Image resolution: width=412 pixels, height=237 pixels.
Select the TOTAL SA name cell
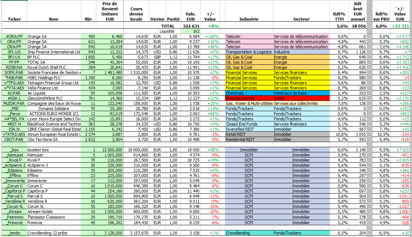click(53, 62)
